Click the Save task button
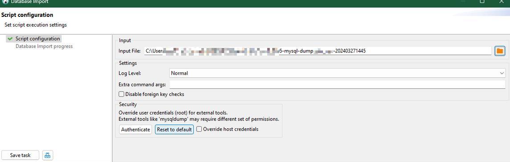Screen dimensions: 510x162 pos(20,155)
